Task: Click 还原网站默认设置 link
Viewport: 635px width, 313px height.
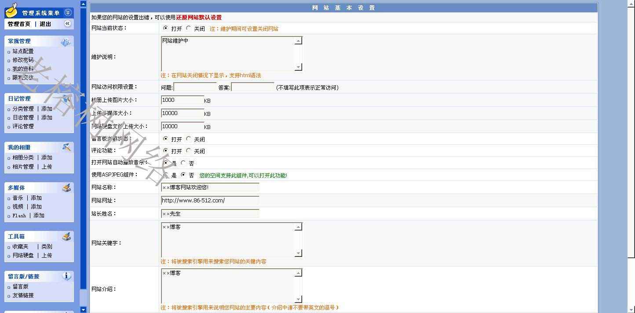Action: [x=199, y=18]
